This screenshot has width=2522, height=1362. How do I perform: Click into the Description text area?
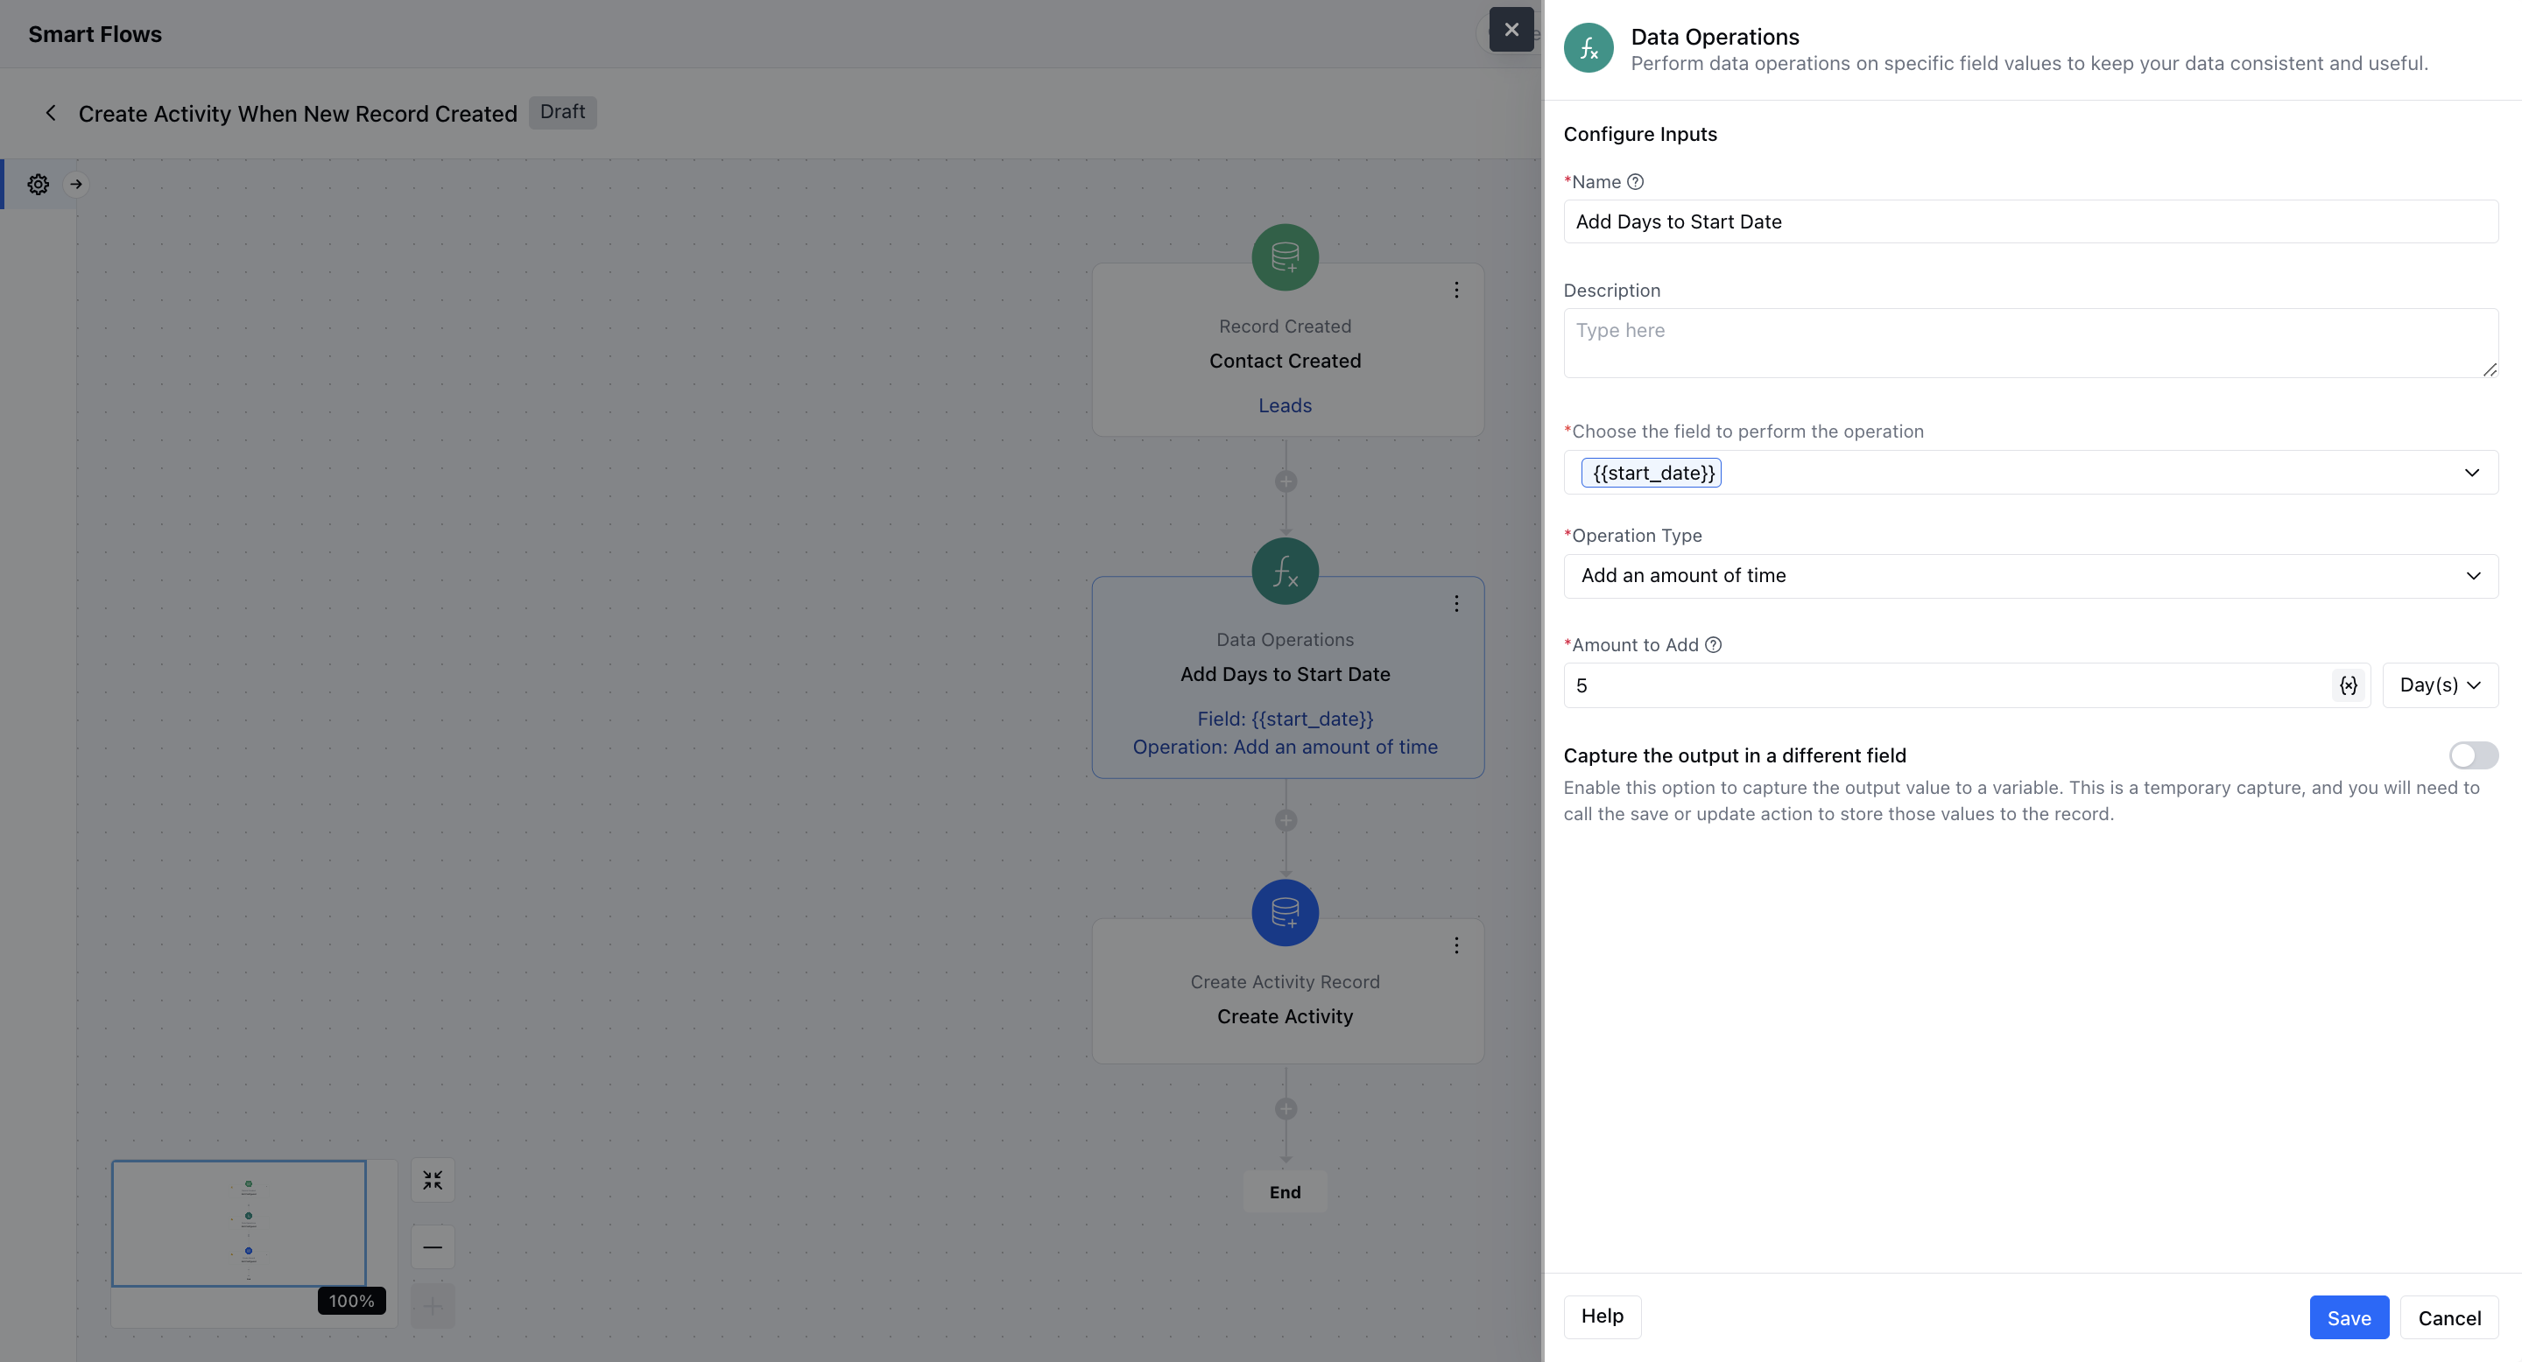tap(2030, 342)
